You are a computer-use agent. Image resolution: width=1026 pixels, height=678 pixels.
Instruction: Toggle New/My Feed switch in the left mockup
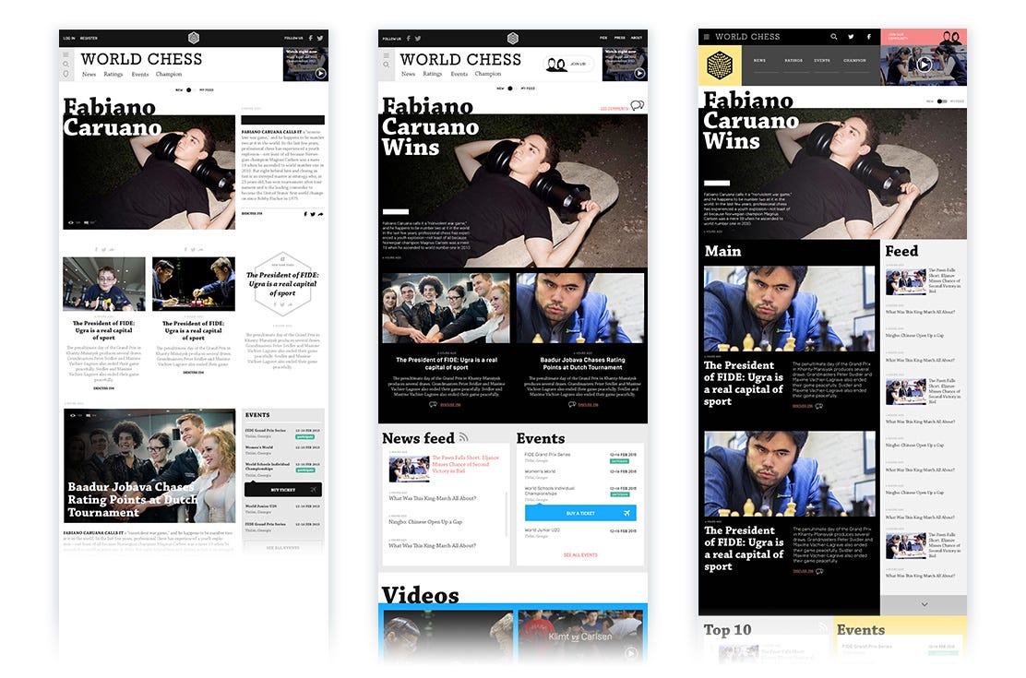(x=189, y=89)
